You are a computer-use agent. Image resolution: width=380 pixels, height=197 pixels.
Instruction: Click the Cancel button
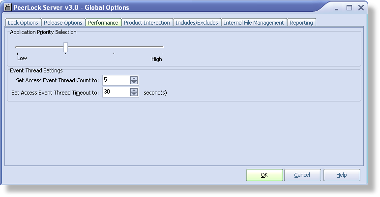click(x=302, y=175)
